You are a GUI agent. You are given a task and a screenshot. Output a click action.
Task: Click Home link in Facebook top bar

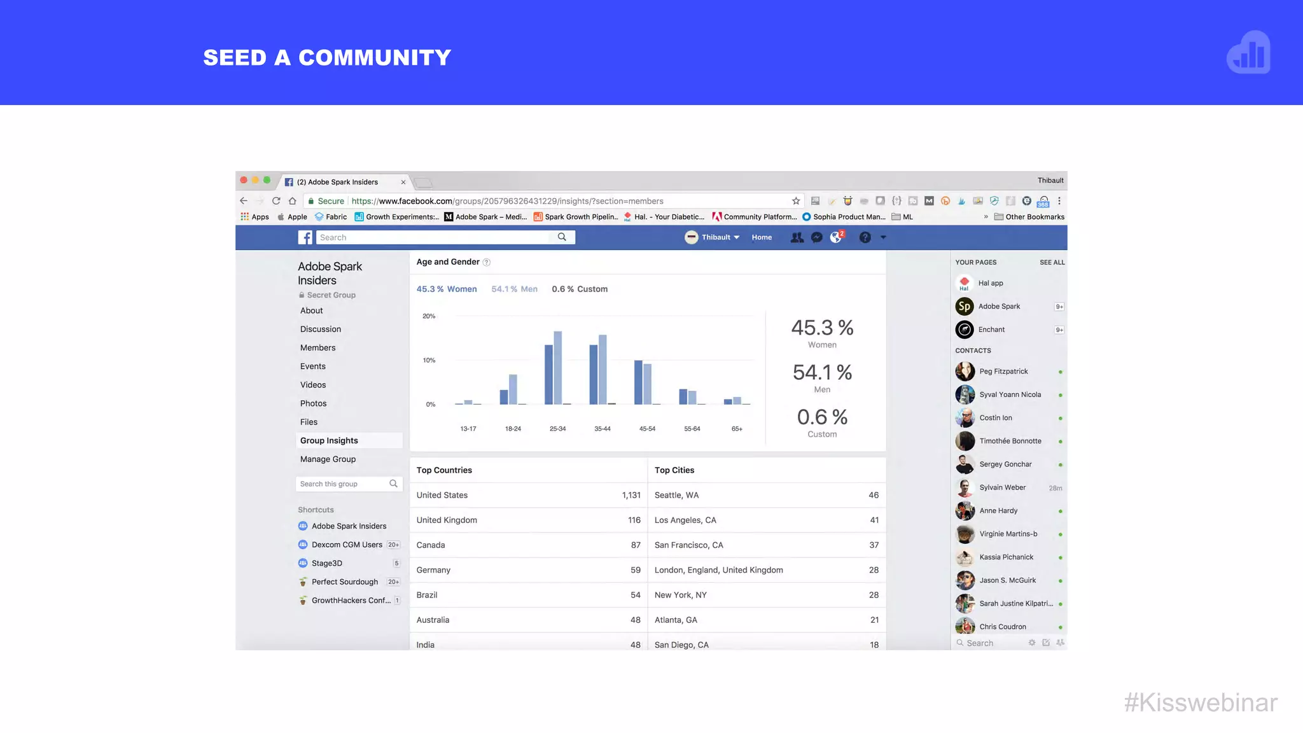762,237
